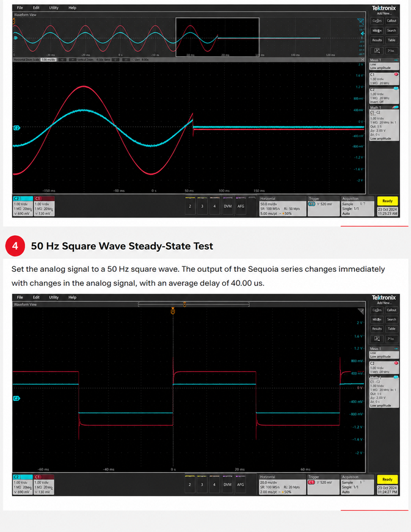Open C1 results badge in upper side panel

(x=384, y=79)
